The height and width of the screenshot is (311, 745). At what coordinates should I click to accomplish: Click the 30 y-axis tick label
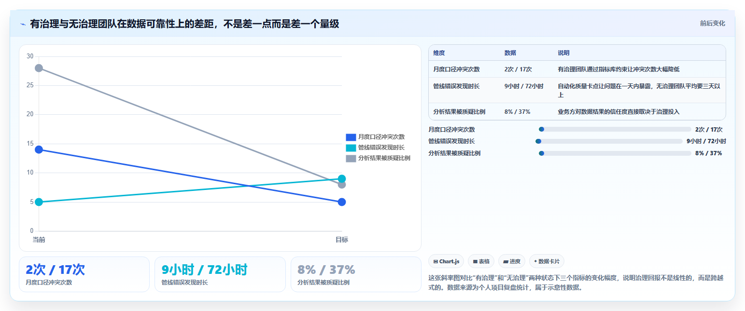click(30, 56)
